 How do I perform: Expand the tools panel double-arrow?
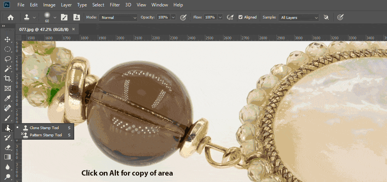click(3, 26)
